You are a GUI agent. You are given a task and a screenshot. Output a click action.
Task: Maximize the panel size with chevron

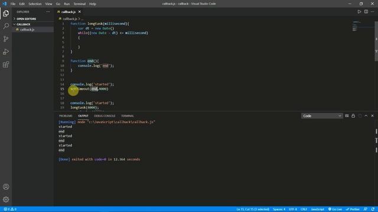[x=366, y=116]
